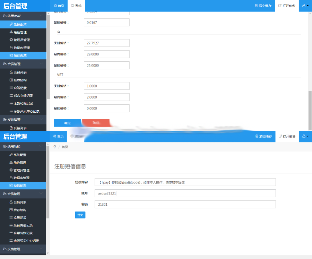Open 推荐结构 in the price settings page sidebar
The height and width of the screenshot is (259, 312).
click(23, 80)
